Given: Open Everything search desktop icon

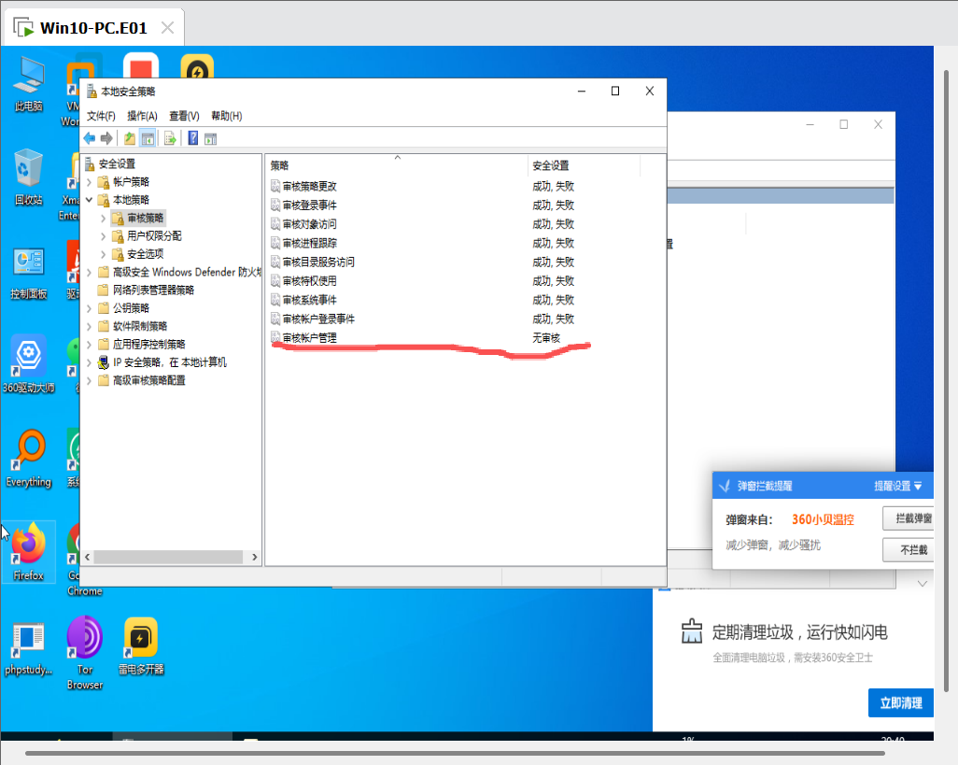Looking at the screenshot, I should pos(29,459).
